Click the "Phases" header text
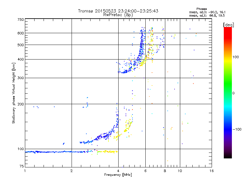 [201, 9]
